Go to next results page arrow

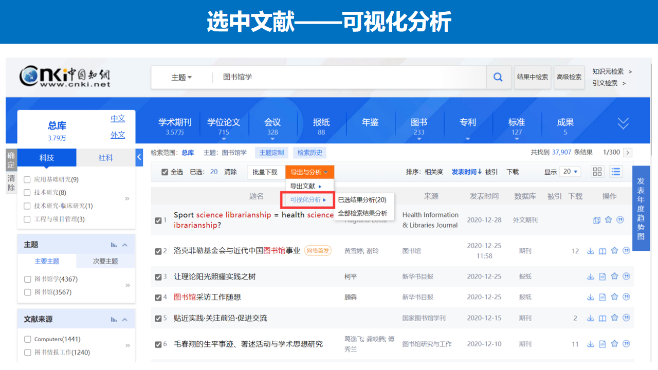tap(627, 153)
